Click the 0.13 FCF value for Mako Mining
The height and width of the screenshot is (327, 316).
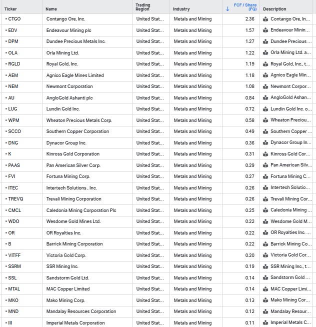(249, 300)
